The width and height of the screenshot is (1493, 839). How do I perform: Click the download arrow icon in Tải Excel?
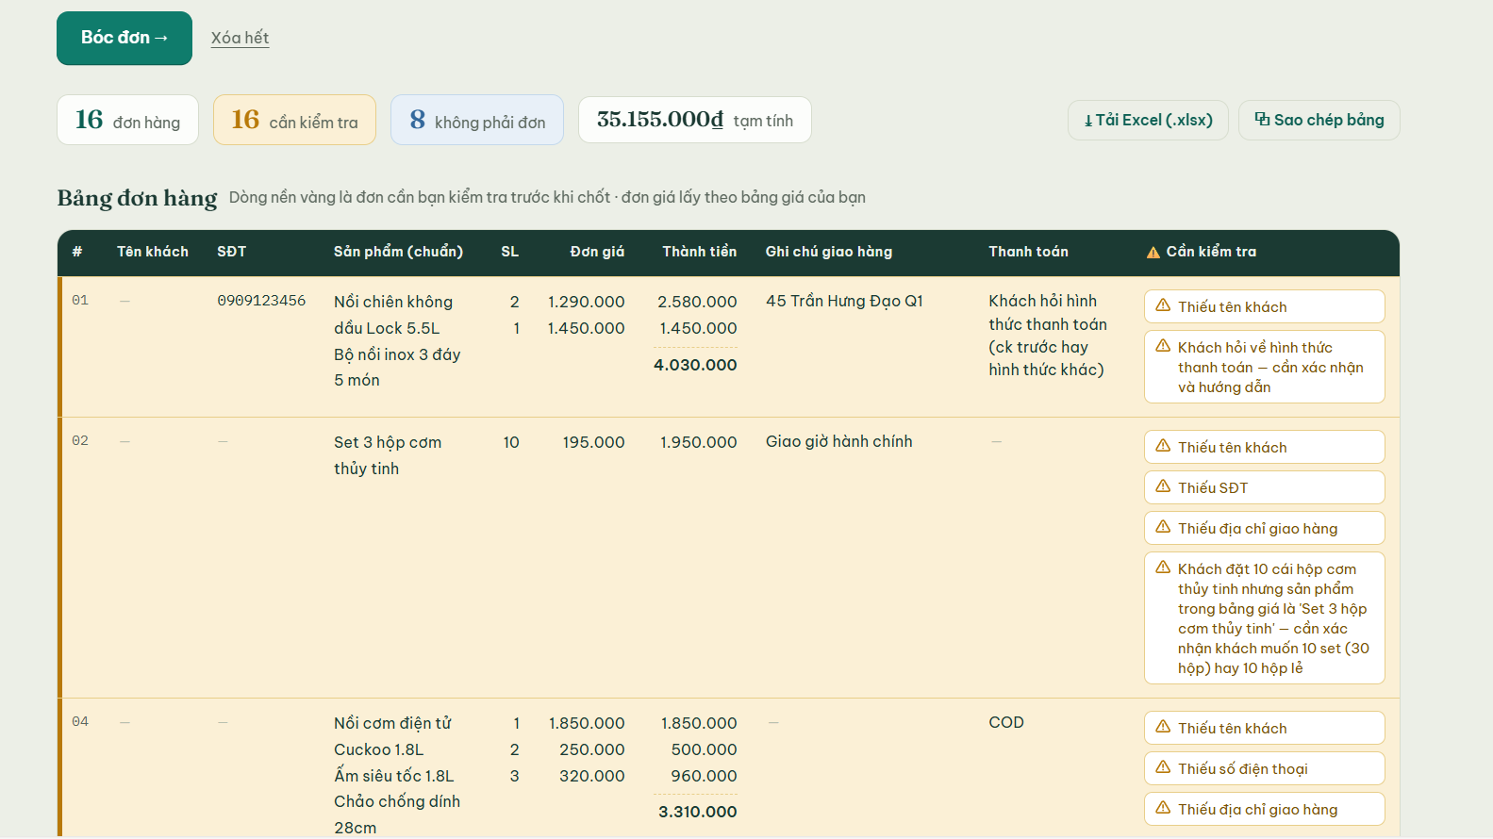1088,121
